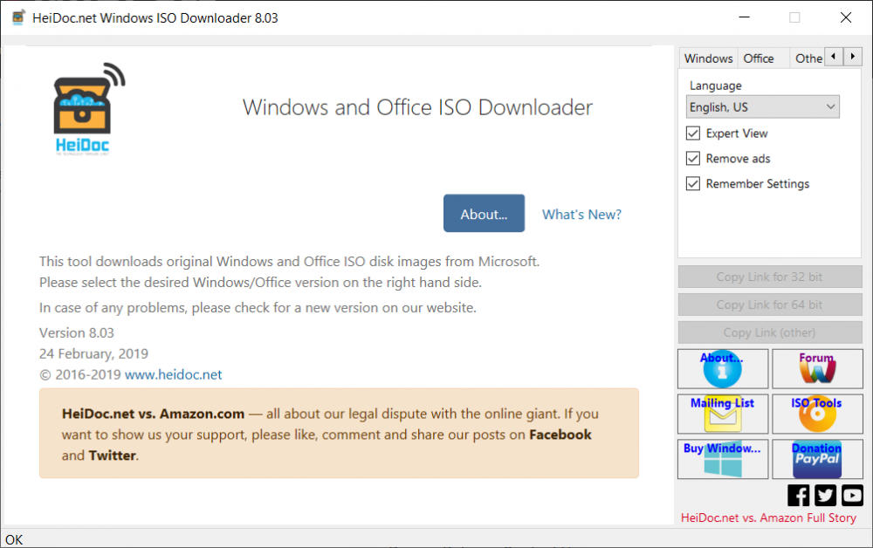Open the Forum icon button

[816, 369]
